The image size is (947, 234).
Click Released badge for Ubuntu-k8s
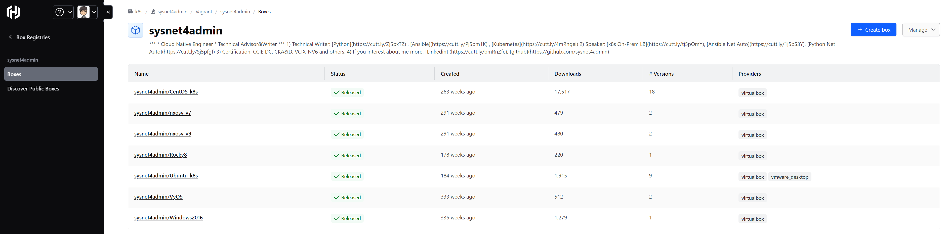[x=347, y=176]
